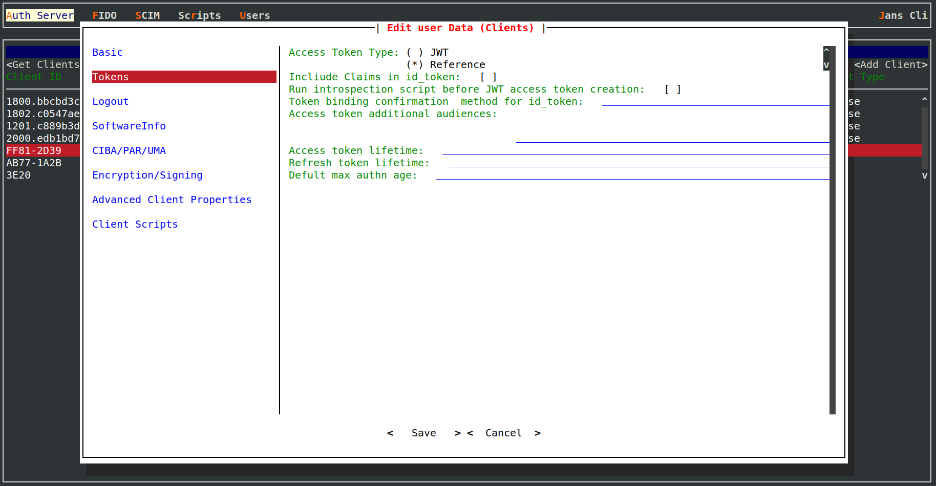Open the Scripts menu

click(200, 16)
